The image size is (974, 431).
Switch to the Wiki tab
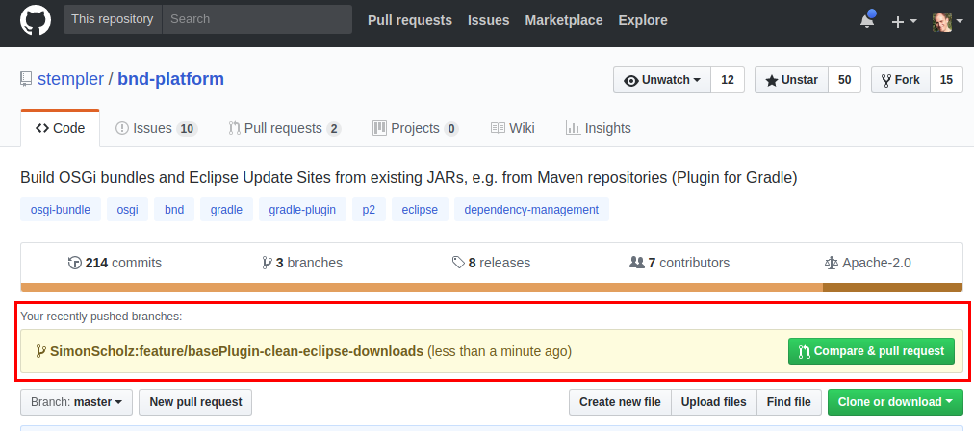point(512,128)
